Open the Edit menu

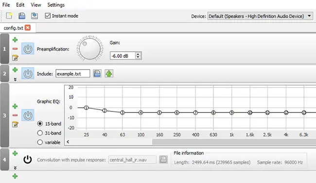20,5
